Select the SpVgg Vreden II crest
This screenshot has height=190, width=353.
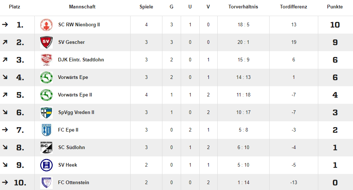46,113
